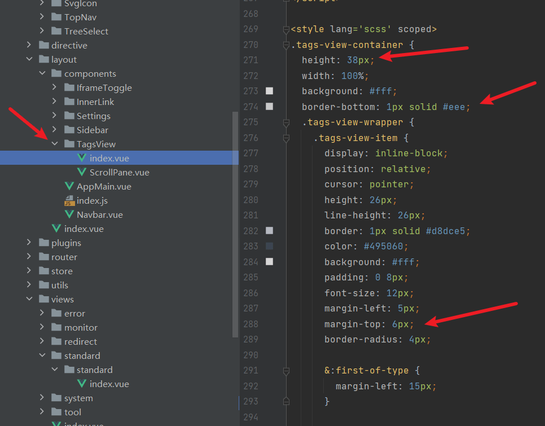This screenshot has height=426, width=545.
Task: Open Navbar.vue in the project tree
Action: (100, 215)
